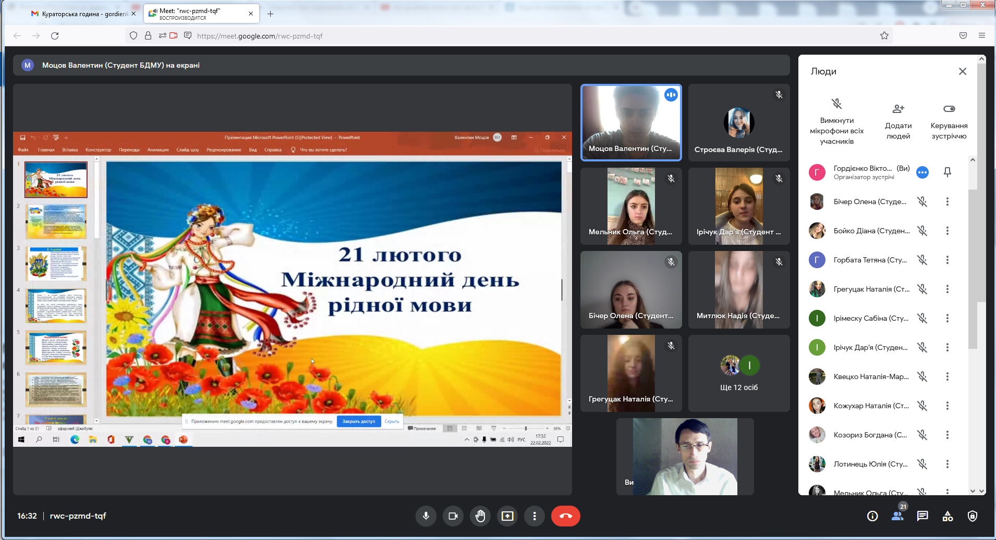
Task: Select Мельник Ольга video tile
Action: [x=631, y=206]
